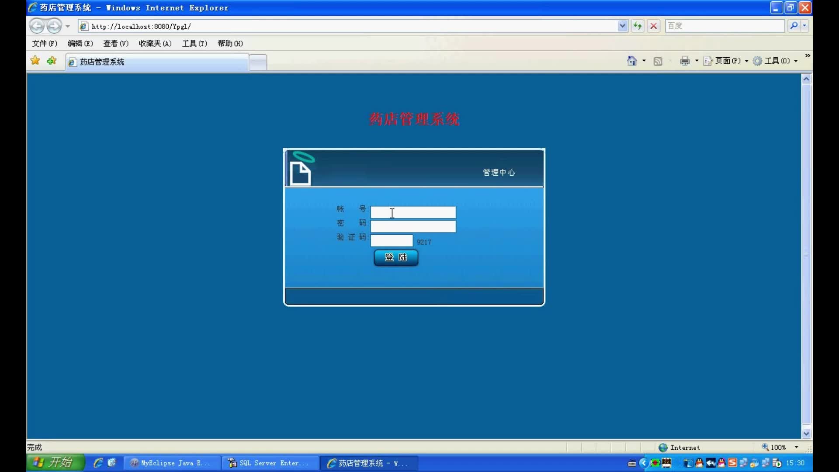Click the red Stop loading icon
Screen dimensions: 839x472
coord(654,26)
